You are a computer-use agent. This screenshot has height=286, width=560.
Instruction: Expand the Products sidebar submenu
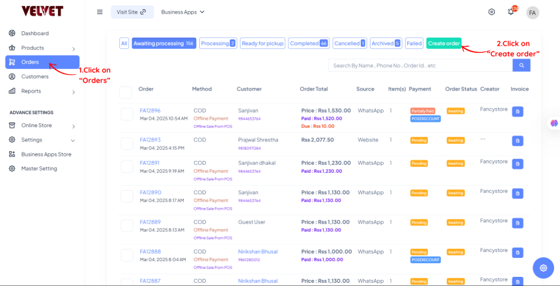[x=73, y=48]
